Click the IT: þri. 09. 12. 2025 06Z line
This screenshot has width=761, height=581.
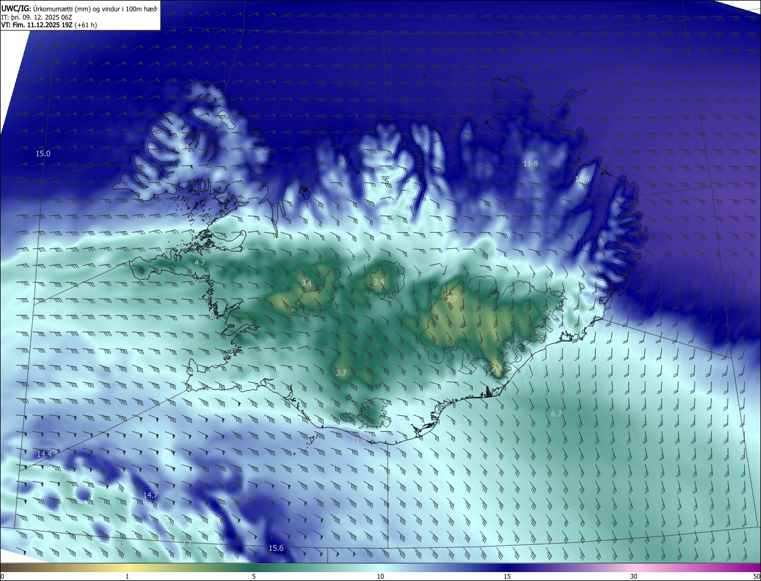point(37,17)
